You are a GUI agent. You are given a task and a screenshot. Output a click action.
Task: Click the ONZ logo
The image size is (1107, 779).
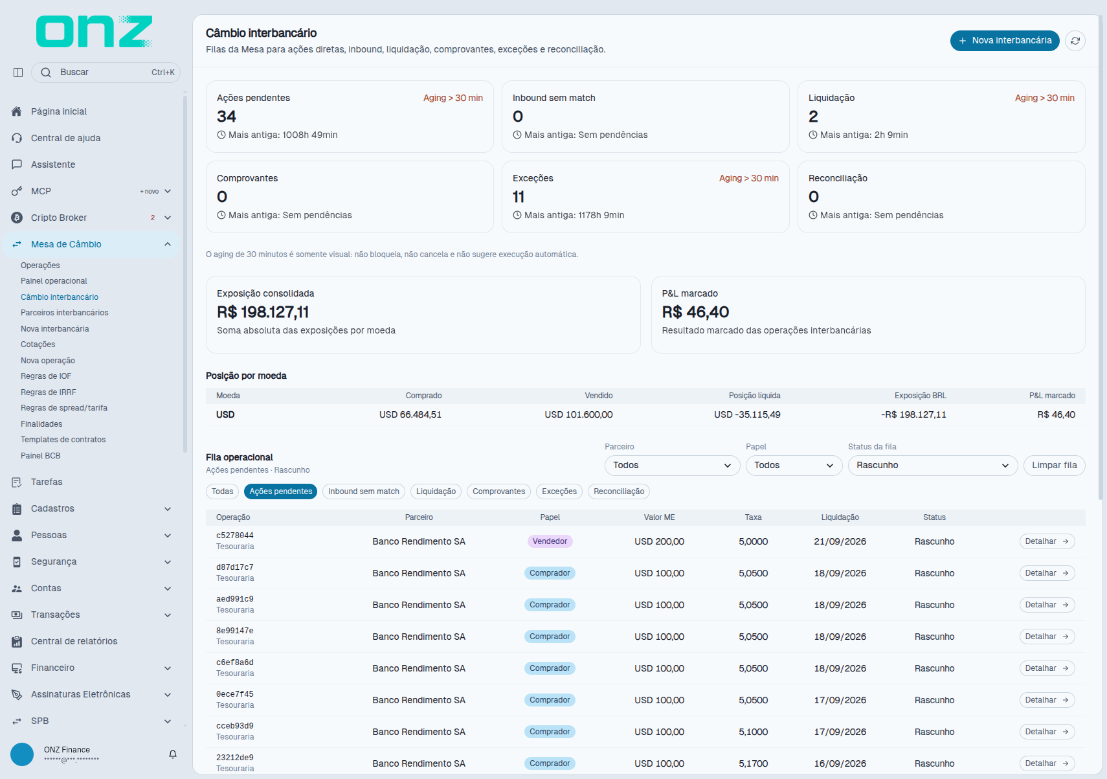[95, 32]
